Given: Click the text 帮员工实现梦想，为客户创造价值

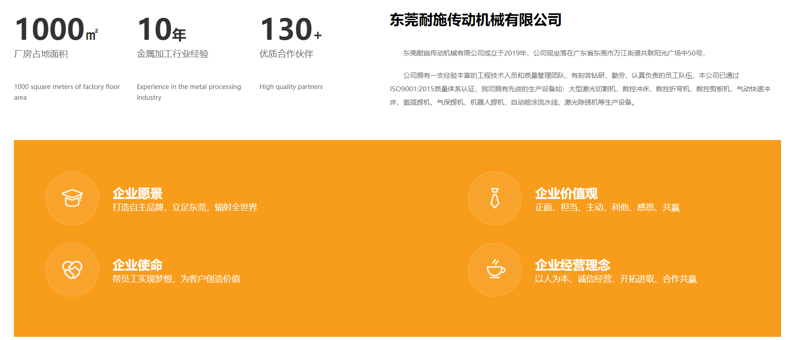Looking at the screenshot, I should pos(176,279).
